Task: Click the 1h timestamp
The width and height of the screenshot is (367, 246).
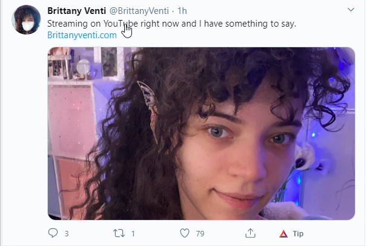Action: tap(182, 11)
